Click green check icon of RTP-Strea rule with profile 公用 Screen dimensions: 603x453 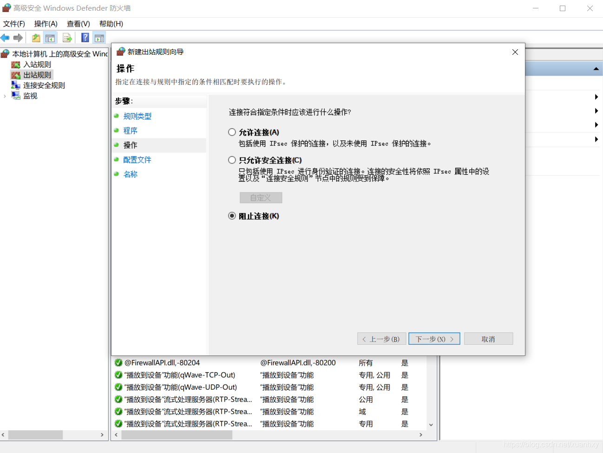click(x=118, y=400)
